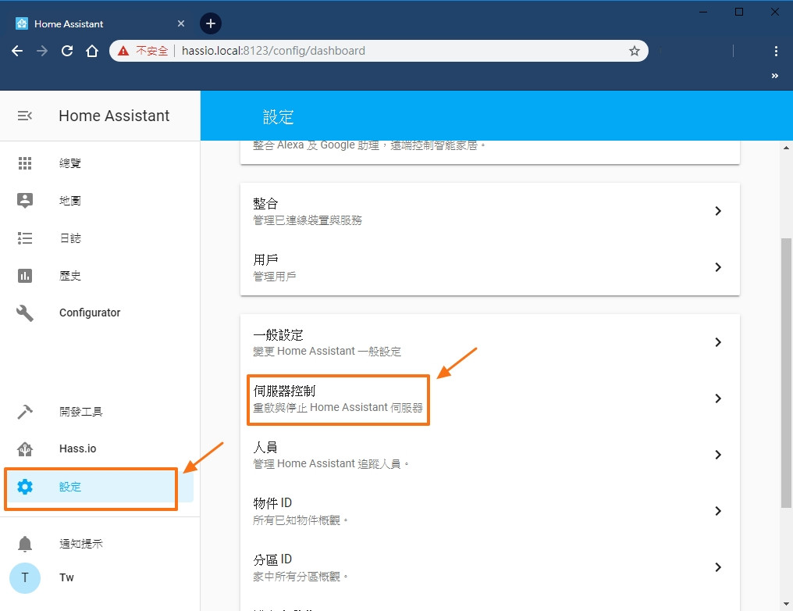793x611 pixels.
Task: Click the 設定 page header title
Action: coord(278,117)
